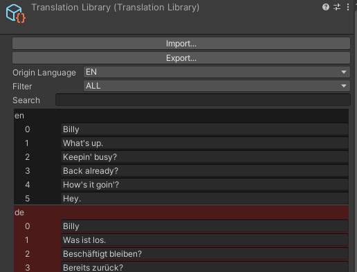
Task: Edit the entry 'Back already?'
Action: coord(205,171)
